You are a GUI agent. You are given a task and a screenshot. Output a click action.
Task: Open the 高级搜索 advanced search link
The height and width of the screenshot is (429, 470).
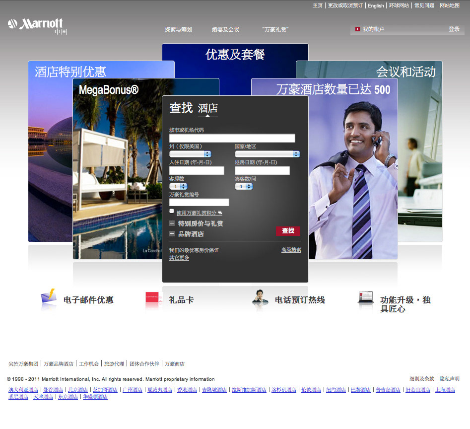point(291,250)
